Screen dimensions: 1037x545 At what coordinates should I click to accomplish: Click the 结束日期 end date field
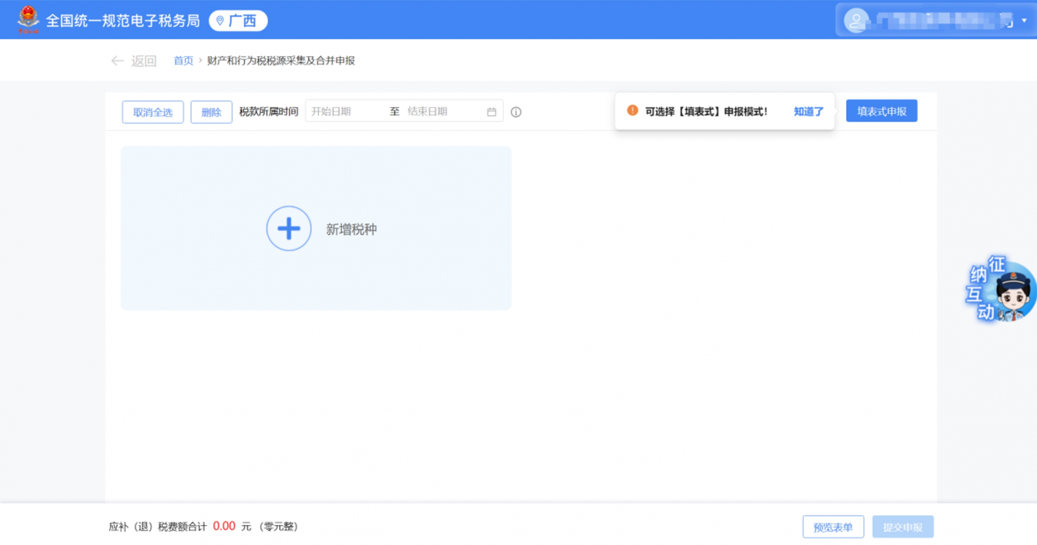click(x=440, y=112)
